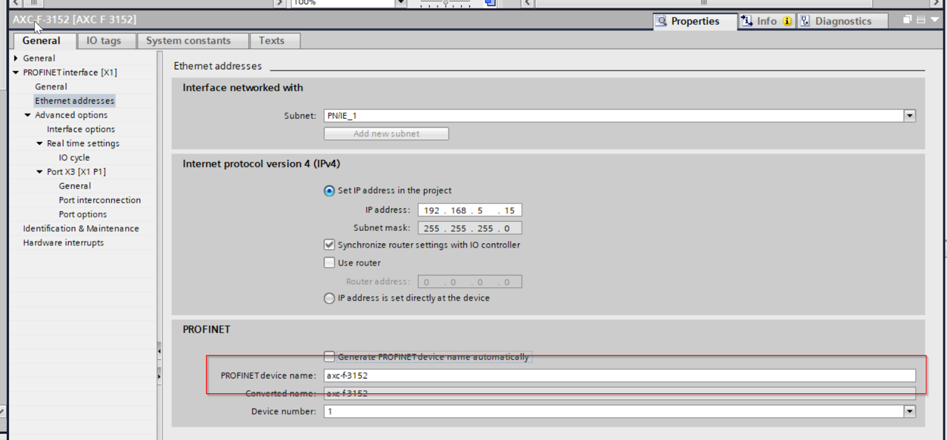Screen dimensions: 947x440
Task: Collapse inspector window with down arrow
Action: [935, 20]
